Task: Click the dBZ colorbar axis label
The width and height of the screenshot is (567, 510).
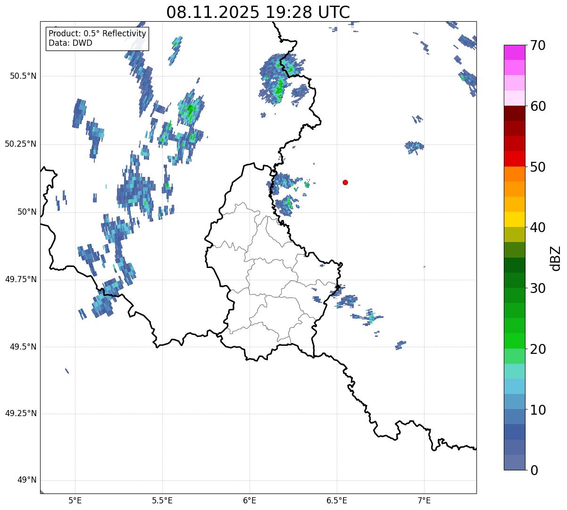Action: 556,258
